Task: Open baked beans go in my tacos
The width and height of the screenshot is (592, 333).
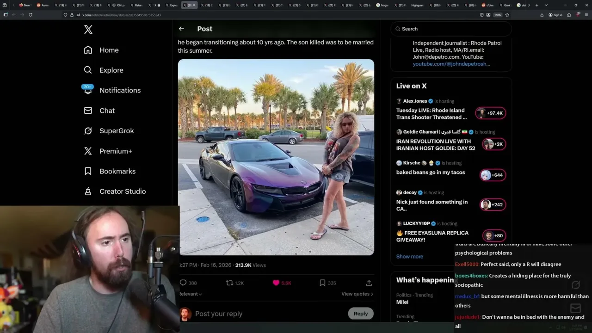Action: (x=431, y=173)
